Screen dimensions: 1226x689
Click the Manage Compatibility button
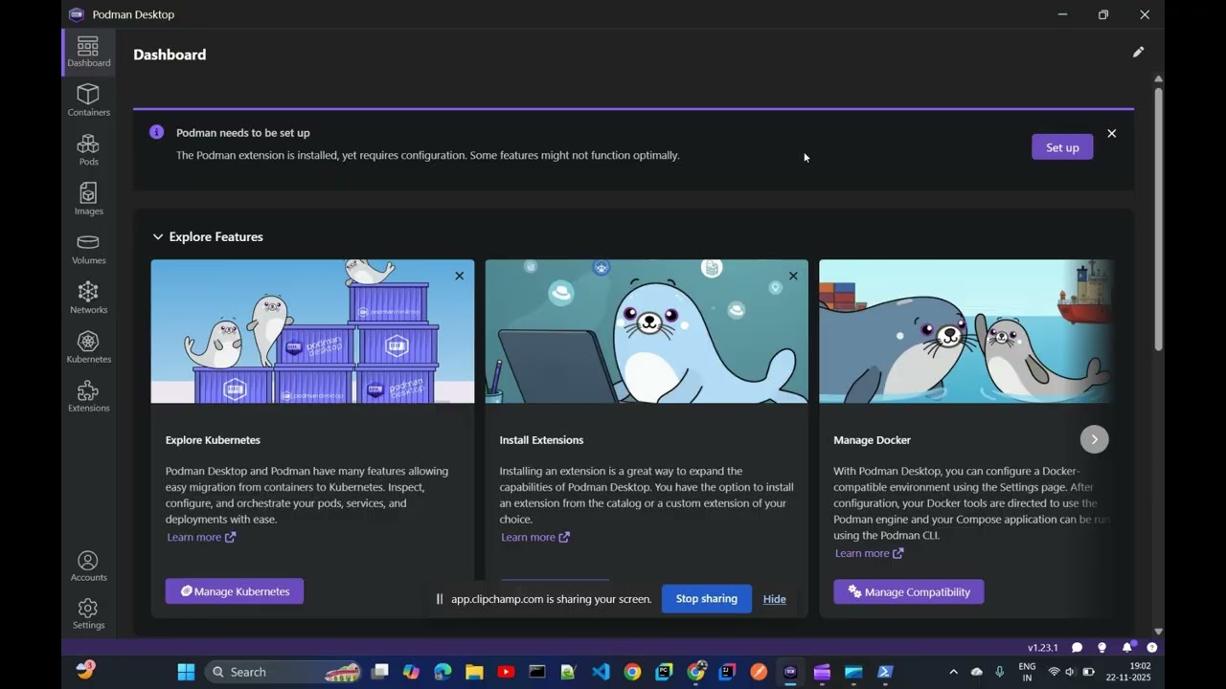click(908, 592)
